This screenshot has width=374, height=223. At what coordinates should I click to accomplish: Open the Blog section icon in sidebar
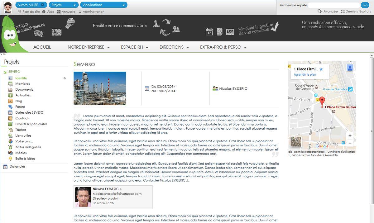click(x=10, y=101)
